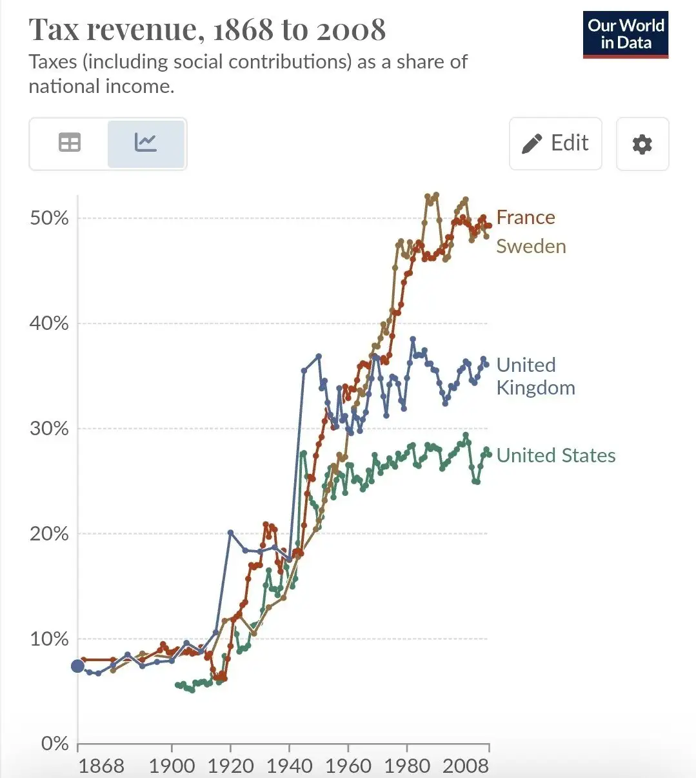696x778 pixels.
Task: Click the 50% y-axis label
Action: pyautogui.click(x=49, y=218)
